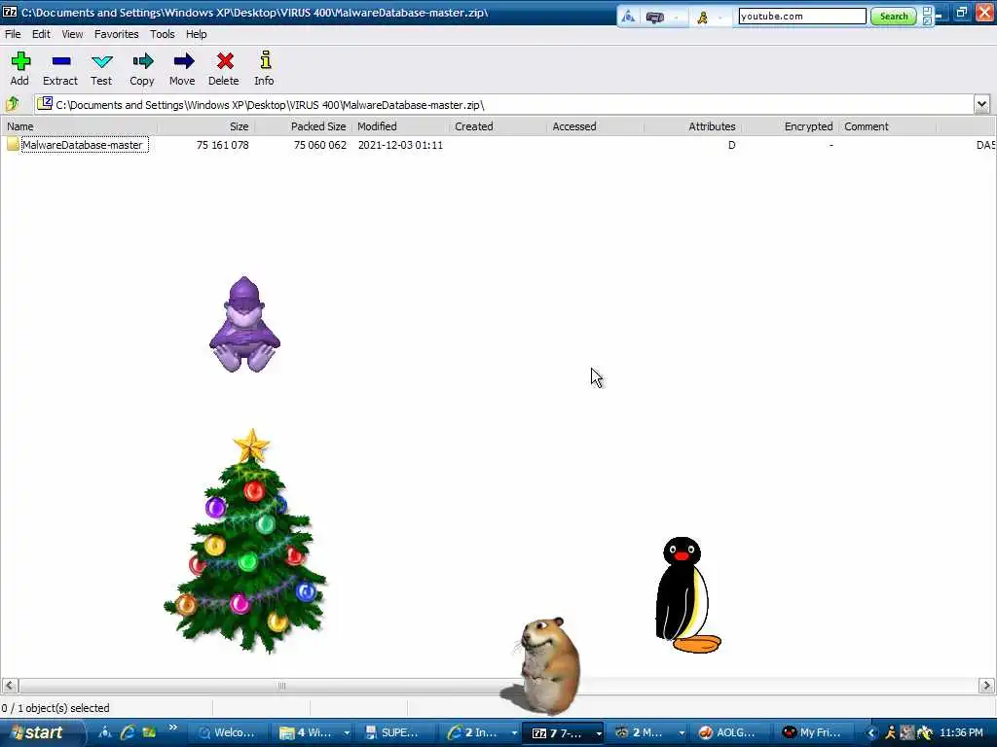
Task: Click the youtube.com search input field
Action: coord(802,17)
